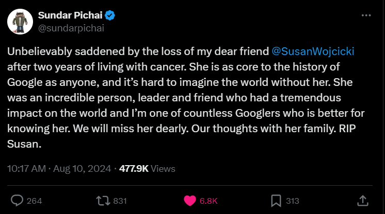385x214 pixels.
Task: Unlike the post via pink heart
Action: coord(190,200)
